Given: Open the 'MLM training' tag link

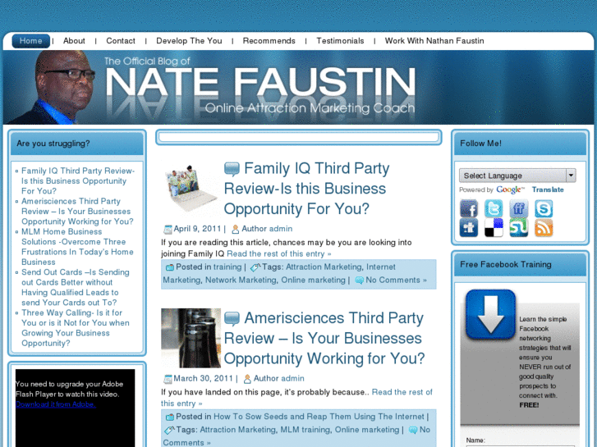Looking at the screenshot, I should coord(305,430).
